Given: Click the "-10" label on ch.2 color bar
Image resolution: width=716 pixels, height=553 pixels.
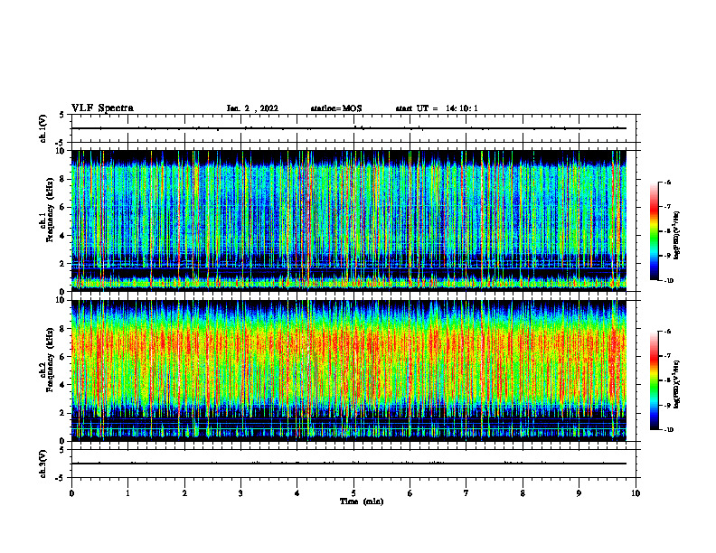Looking at the screenshot, I should coord(669,430).
